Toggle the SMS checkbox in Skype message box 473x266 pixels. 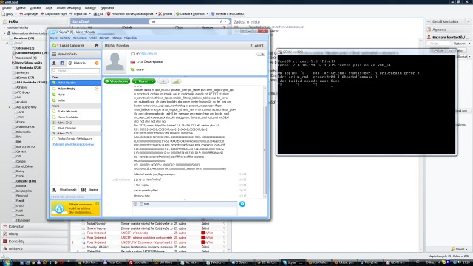141,205
